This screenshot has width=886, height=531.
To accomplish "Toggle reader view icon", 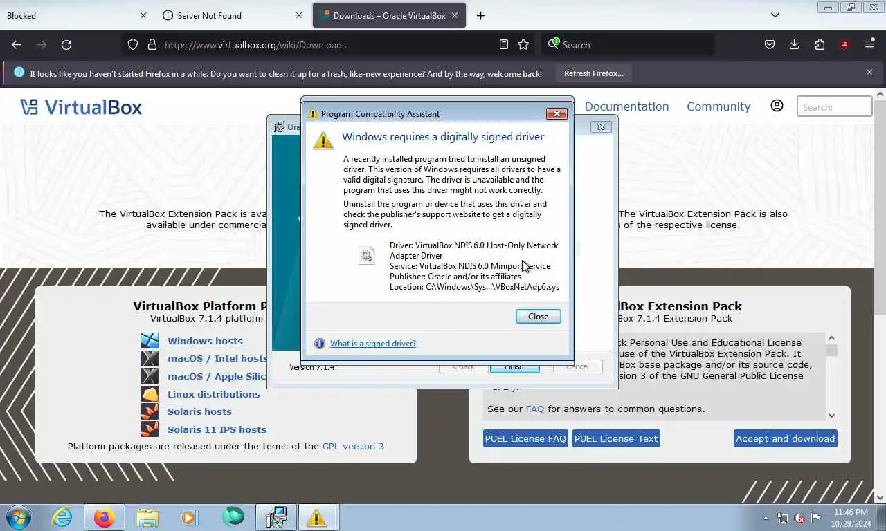I will pos(504,44).
